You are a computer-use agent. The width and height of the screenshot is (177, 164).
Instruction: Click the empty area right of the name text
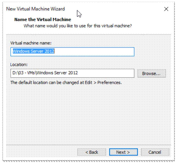(94, 52)
